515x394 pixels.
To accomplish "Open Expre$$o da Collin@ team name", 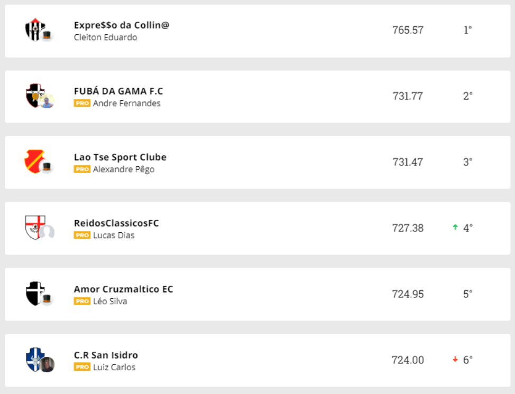I will click(122, 25).
